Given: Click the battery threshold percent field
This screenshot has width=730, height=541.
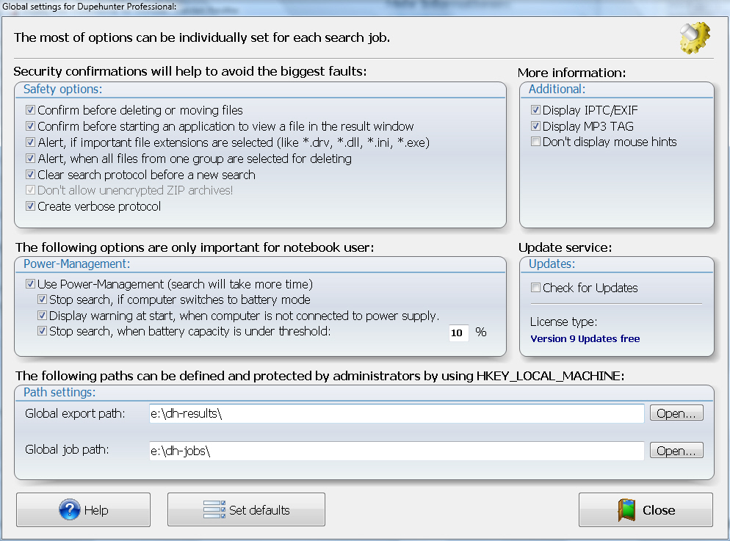Looking at the screenshot, I should click(x=458, y=333).
